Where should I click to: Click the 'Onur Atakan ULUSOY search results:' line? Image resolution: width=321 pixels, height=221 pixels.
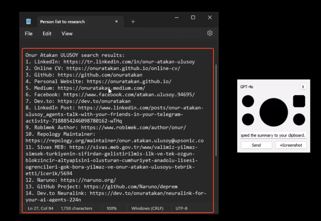(75, 55)
